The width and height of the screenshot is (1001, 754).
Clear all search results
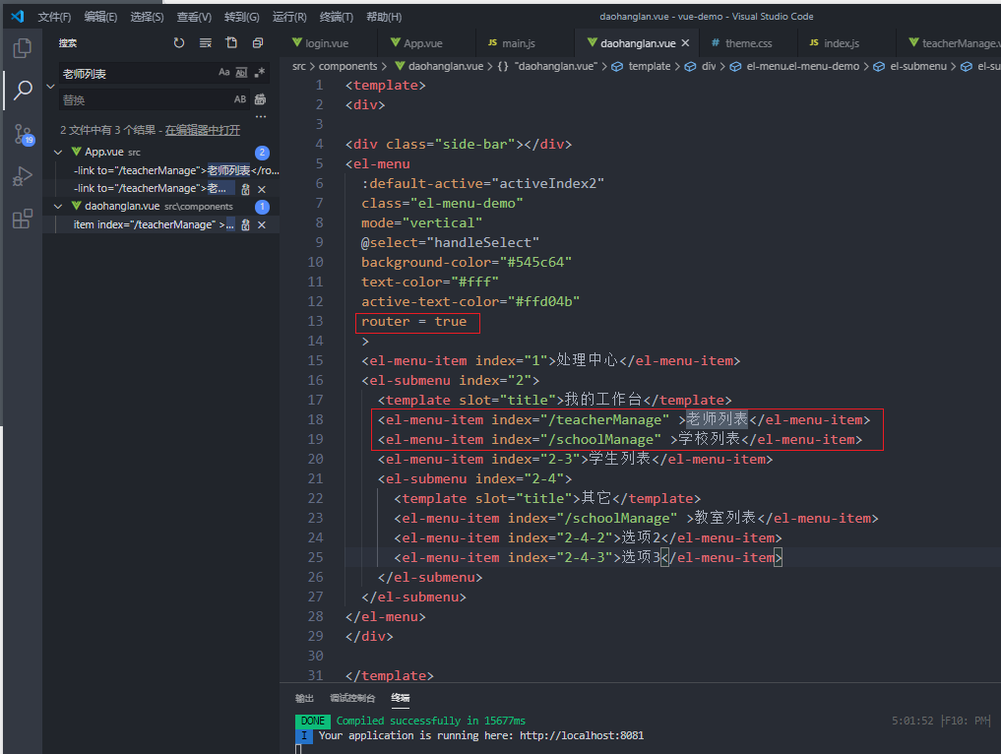coord(205,42)
